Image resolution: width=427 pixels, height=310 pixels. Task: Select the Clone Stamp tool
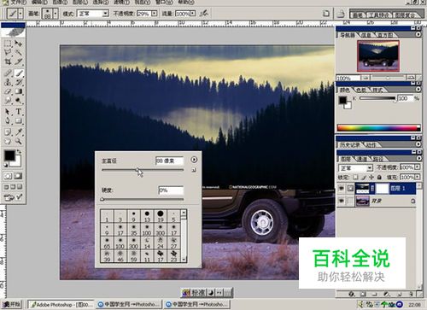click(8, 82)
